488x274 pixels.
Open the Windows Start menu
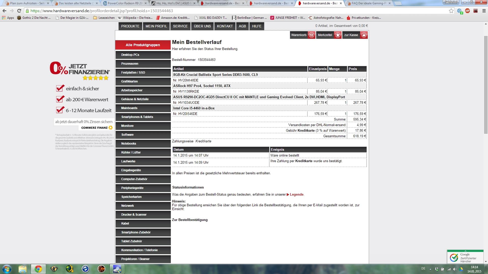click(x=7, y=269)
